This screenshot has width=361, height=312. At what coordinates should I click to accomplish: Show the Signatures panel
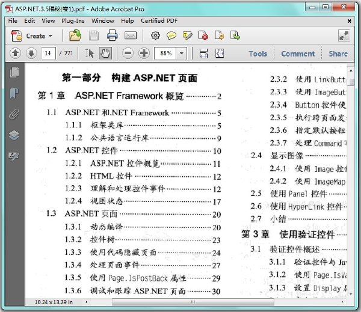[14, 156]
